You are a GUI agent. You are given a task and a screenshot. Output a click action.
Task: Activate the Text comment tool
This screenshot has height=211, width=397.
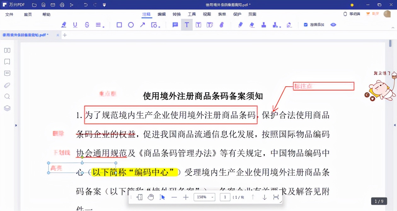point(187,25)
